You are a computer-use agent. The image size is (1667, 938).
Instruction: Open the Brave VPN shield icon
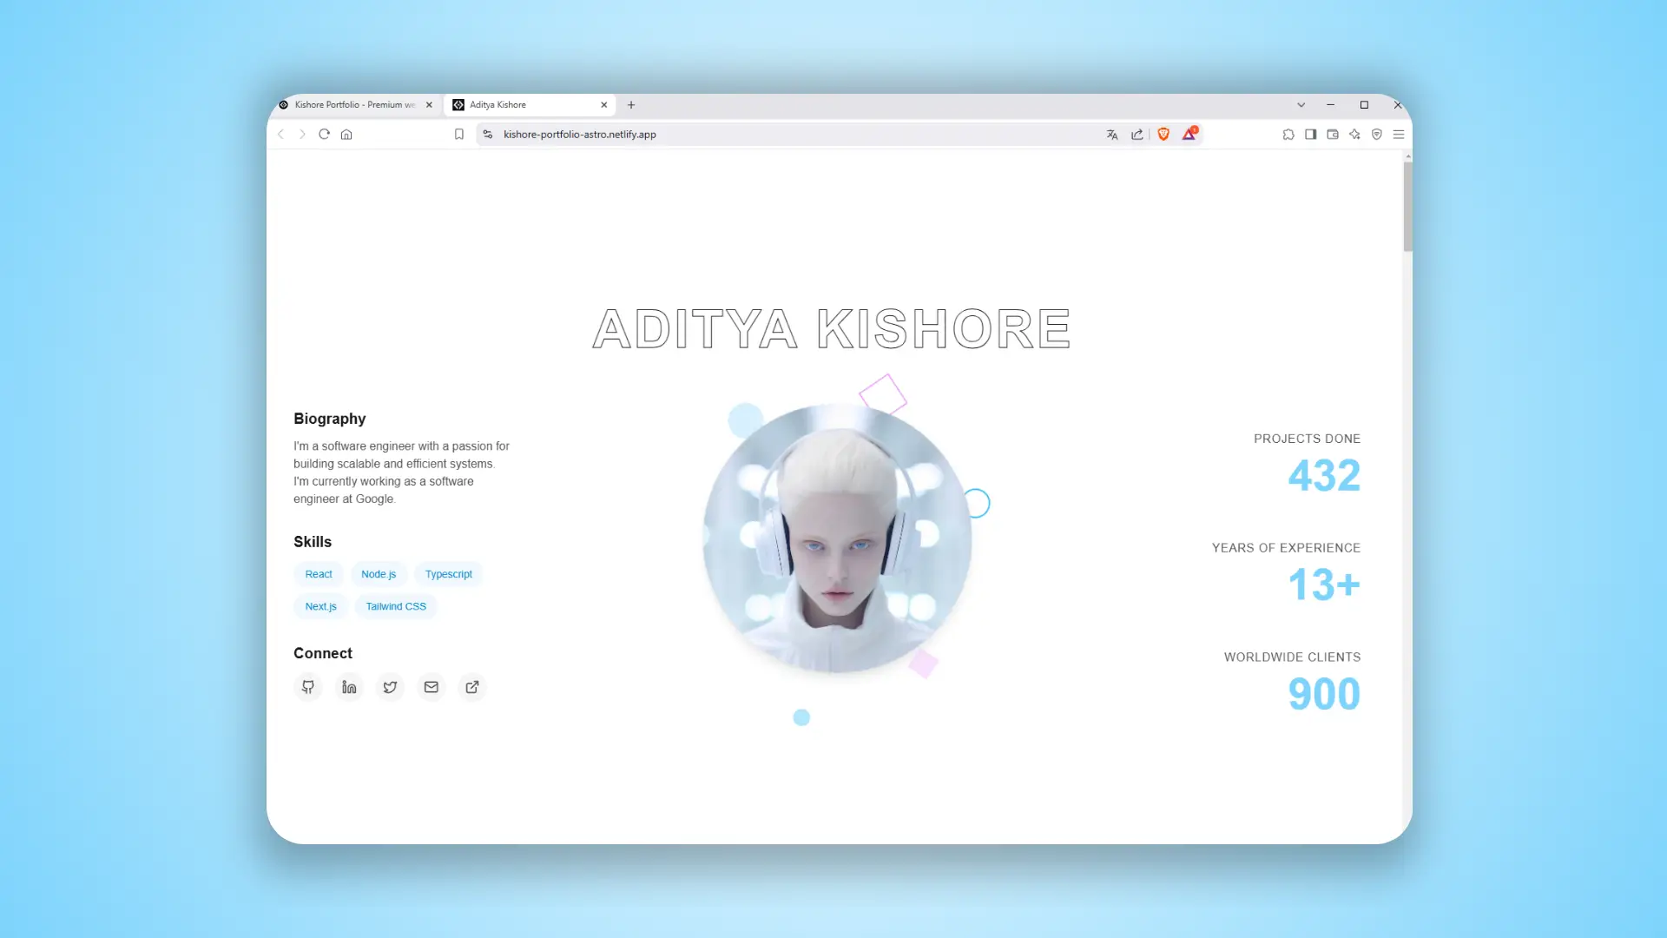[x=1377, y=135]
